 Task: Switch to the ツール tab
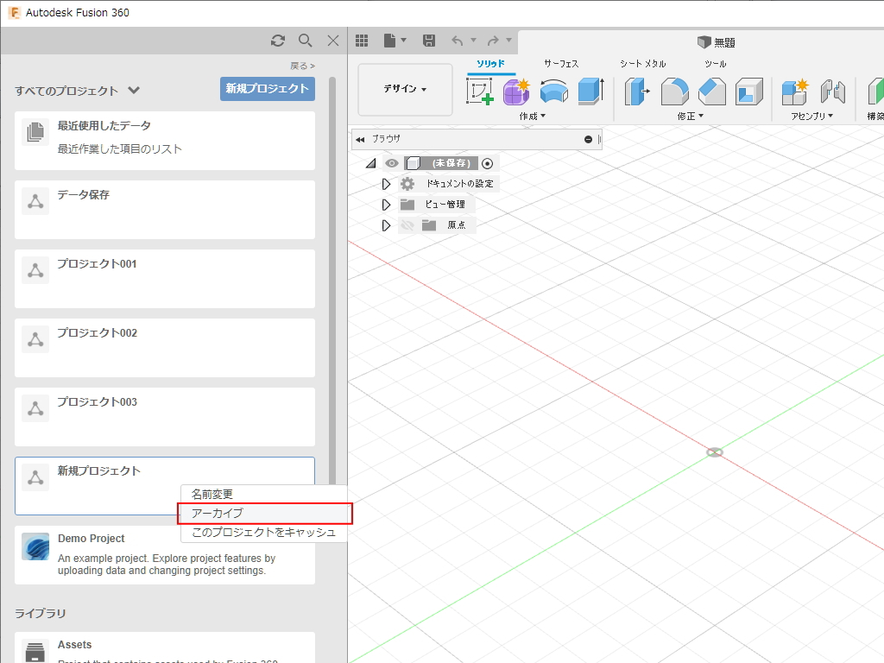715,64
